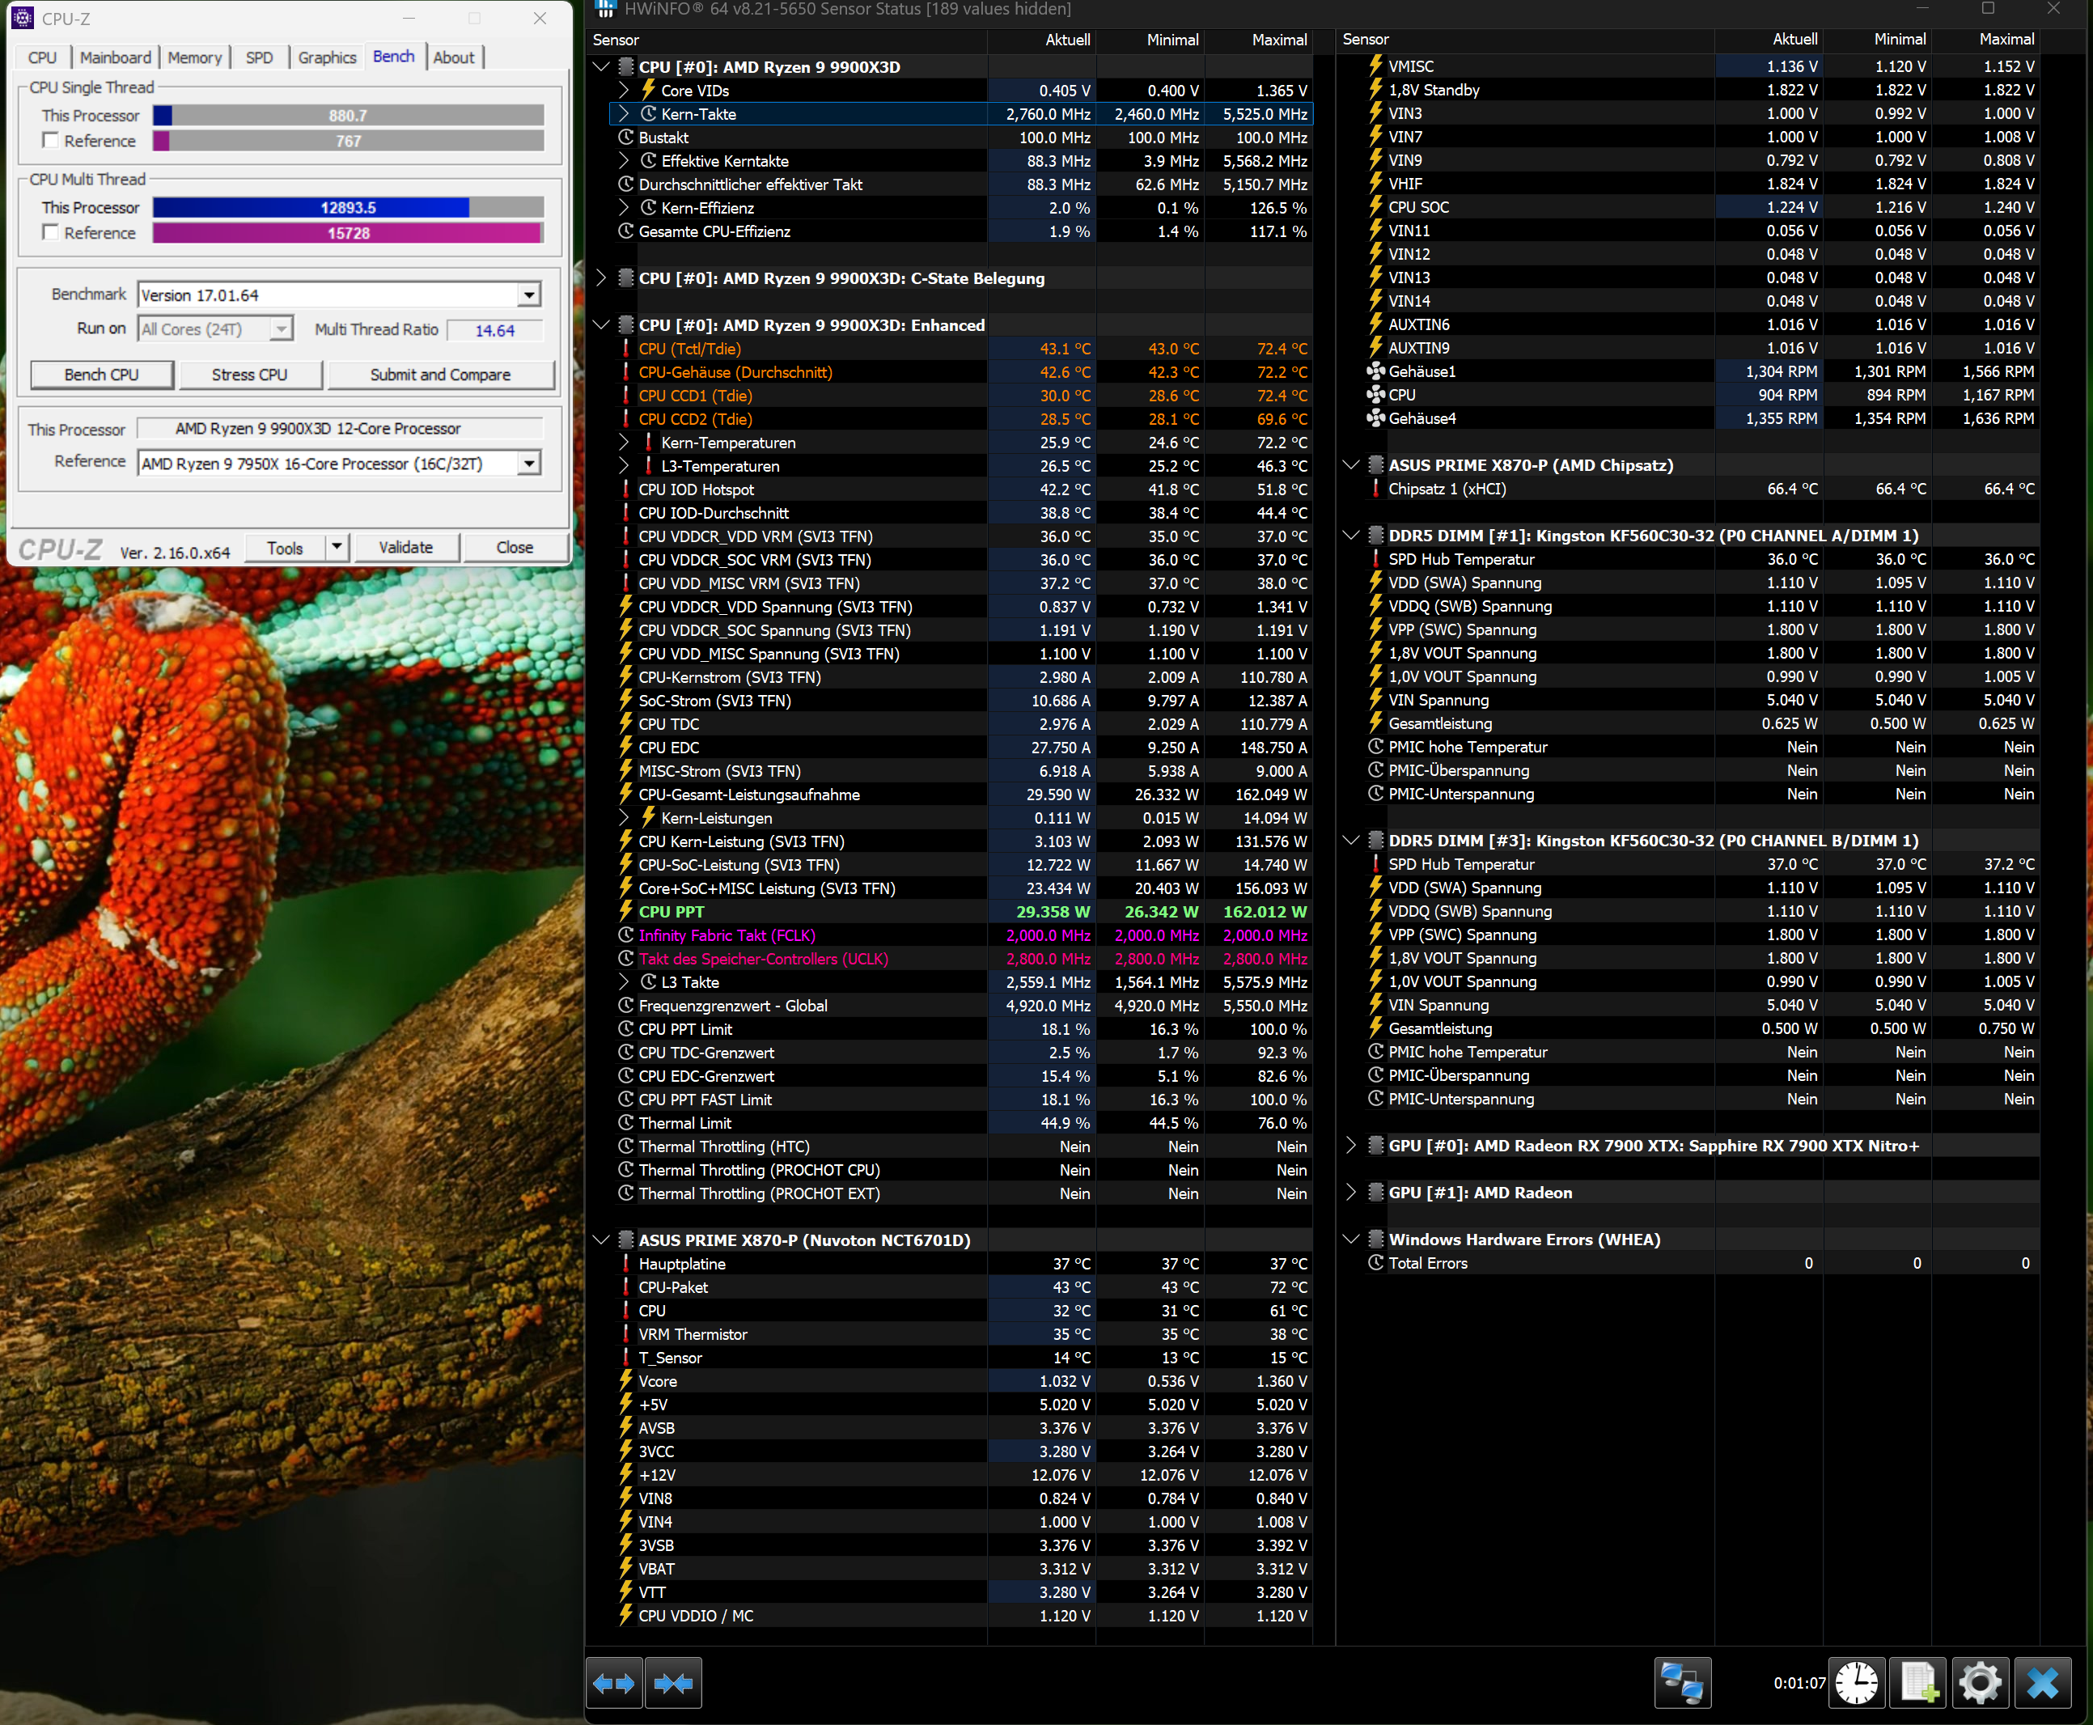Click the CPU-Z title bar logo icon
This screenshot has height=1725, width=2093.
coord(22,18)
